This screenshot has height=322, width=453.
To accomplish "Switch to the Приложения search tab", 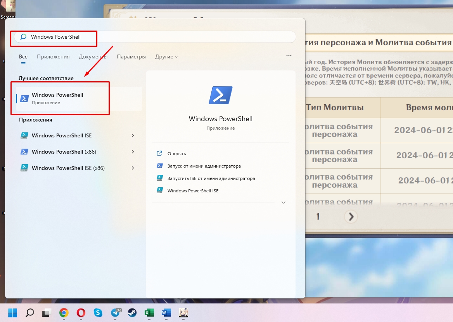I will point(53,57).
